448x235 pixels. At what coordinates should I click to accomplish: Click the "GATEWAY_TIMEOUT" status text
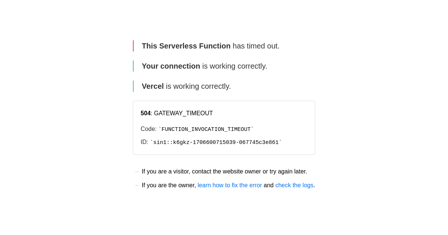(183, 113)
